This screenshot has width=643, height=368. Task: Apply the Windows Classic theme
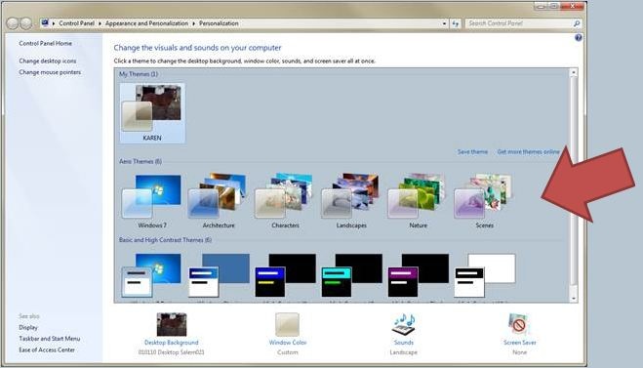[219, 275]
